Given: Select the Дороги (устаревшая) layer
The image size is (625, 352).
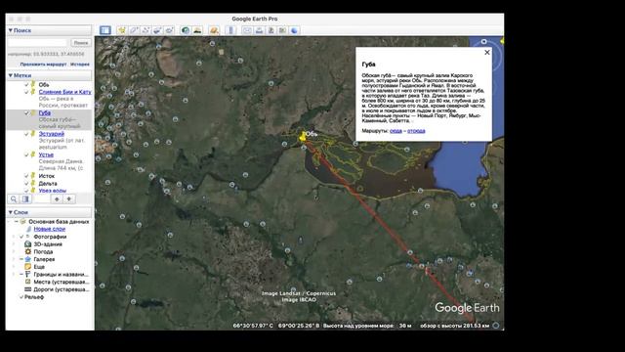Looking at the screenshot, I should [62, 289].
